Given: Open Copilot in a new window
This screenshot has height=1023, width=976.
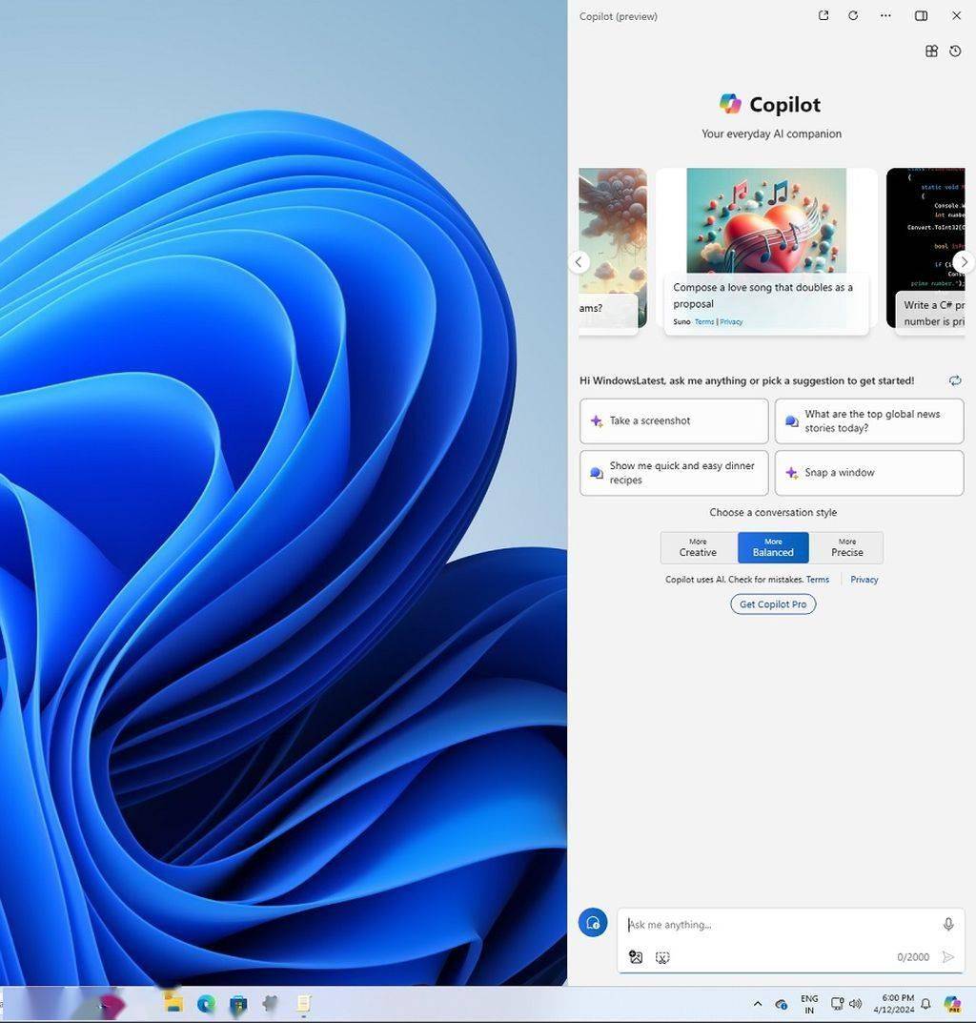Looking at the screenshot, I should (823, 16).
